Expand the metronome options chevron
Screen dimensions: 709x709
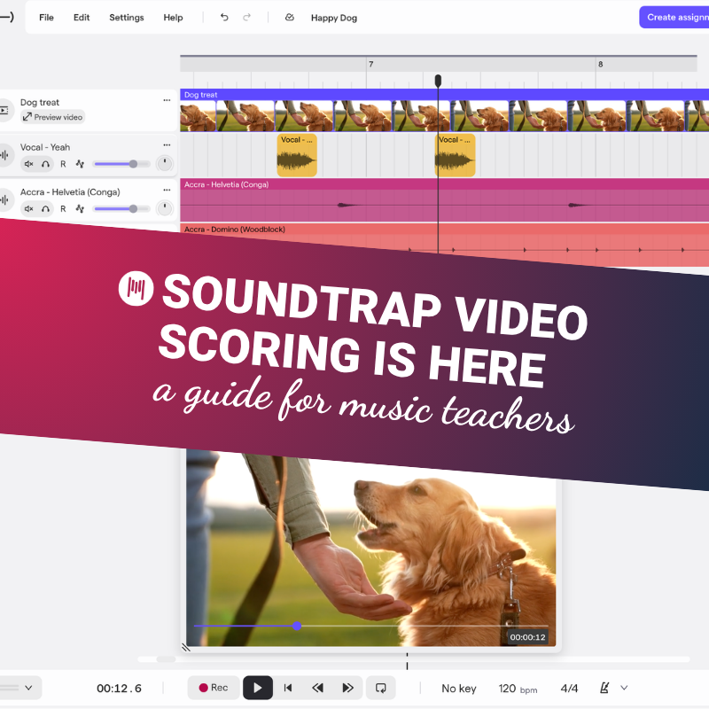624,688
